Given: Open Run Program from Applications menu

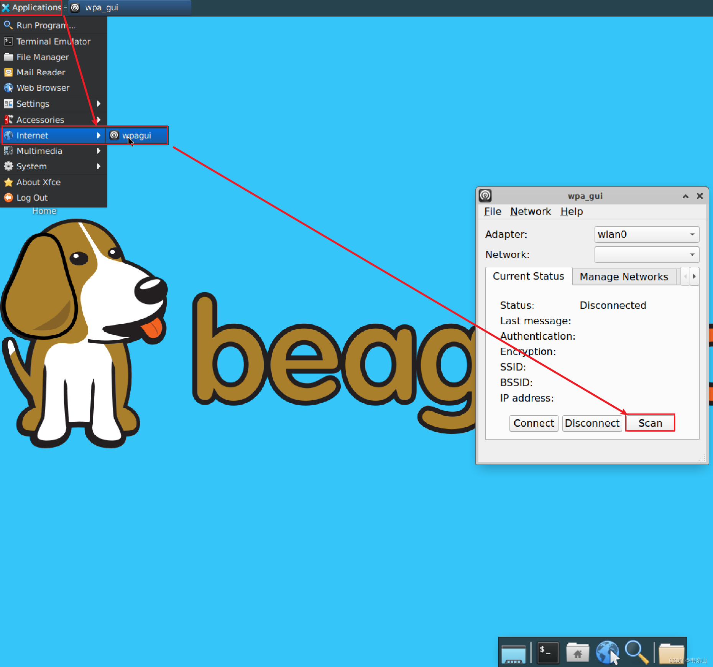Looking at the screenshot, I should point(54,25).
